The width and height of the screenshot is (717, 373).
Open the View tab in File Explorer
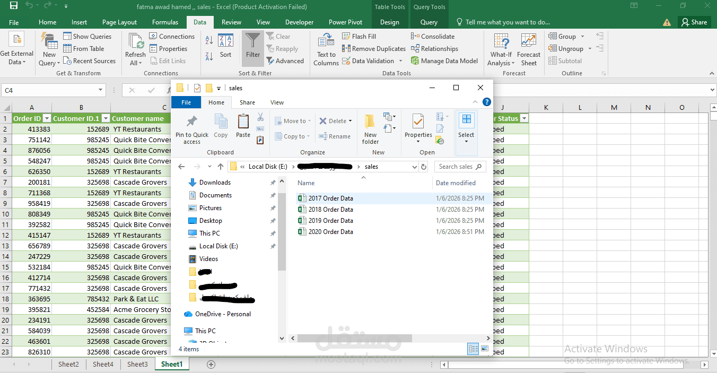pyautogui.click(x=277, y=102)
